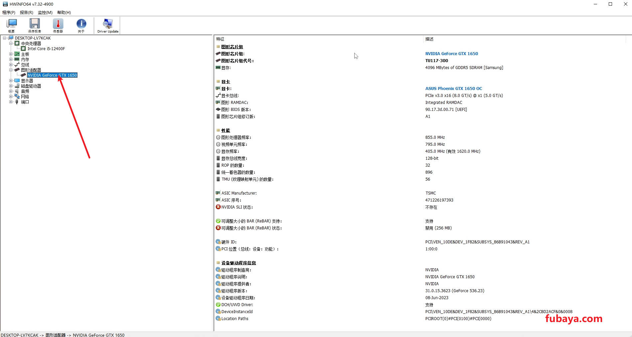Expand the 总线 tree node
This screenshot has height=337, width=632.
[x=11, y=64]
